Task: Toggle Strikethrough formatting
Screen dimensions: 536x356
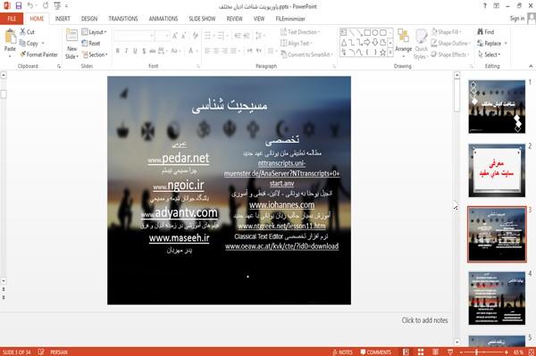Action: point(153,51)
